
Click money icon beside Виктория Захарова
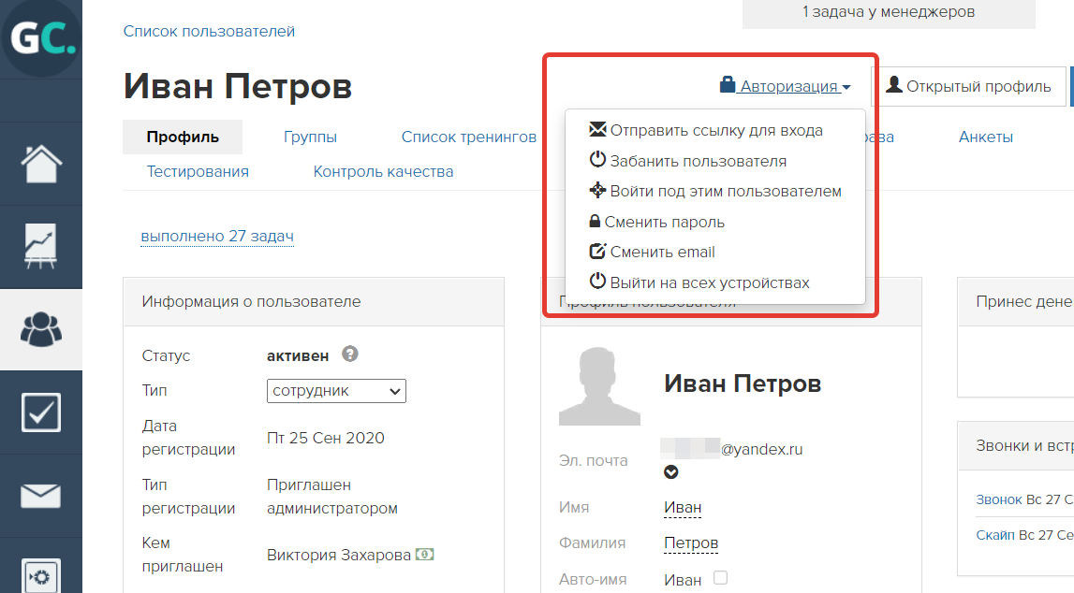tap(425, 555)
